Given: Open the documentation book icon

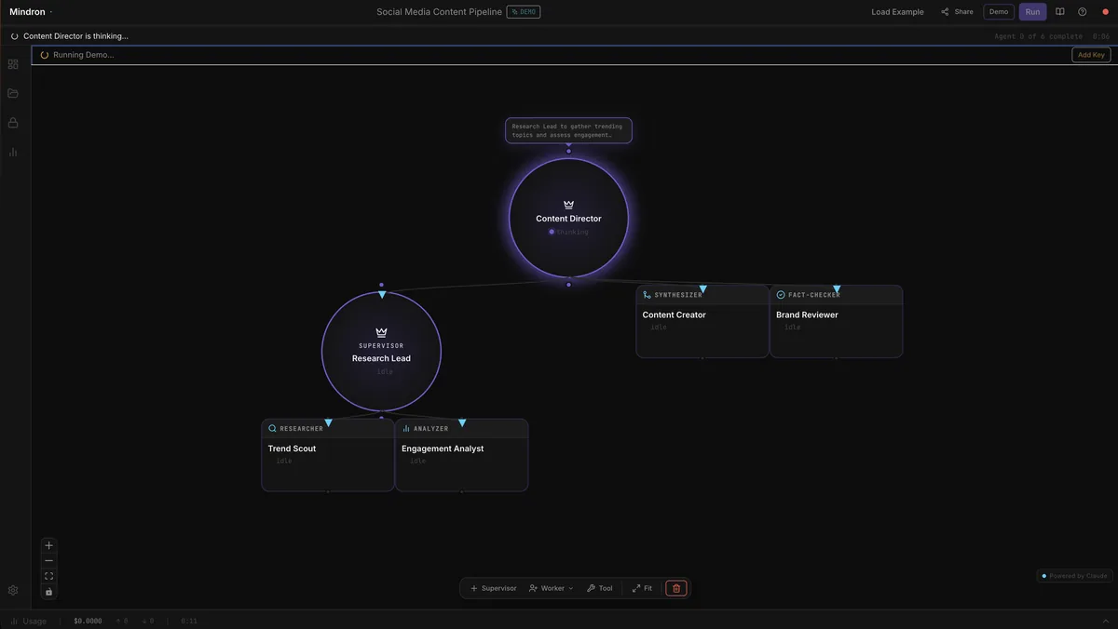Looking at the screenshot, I should coord(1060,12).
